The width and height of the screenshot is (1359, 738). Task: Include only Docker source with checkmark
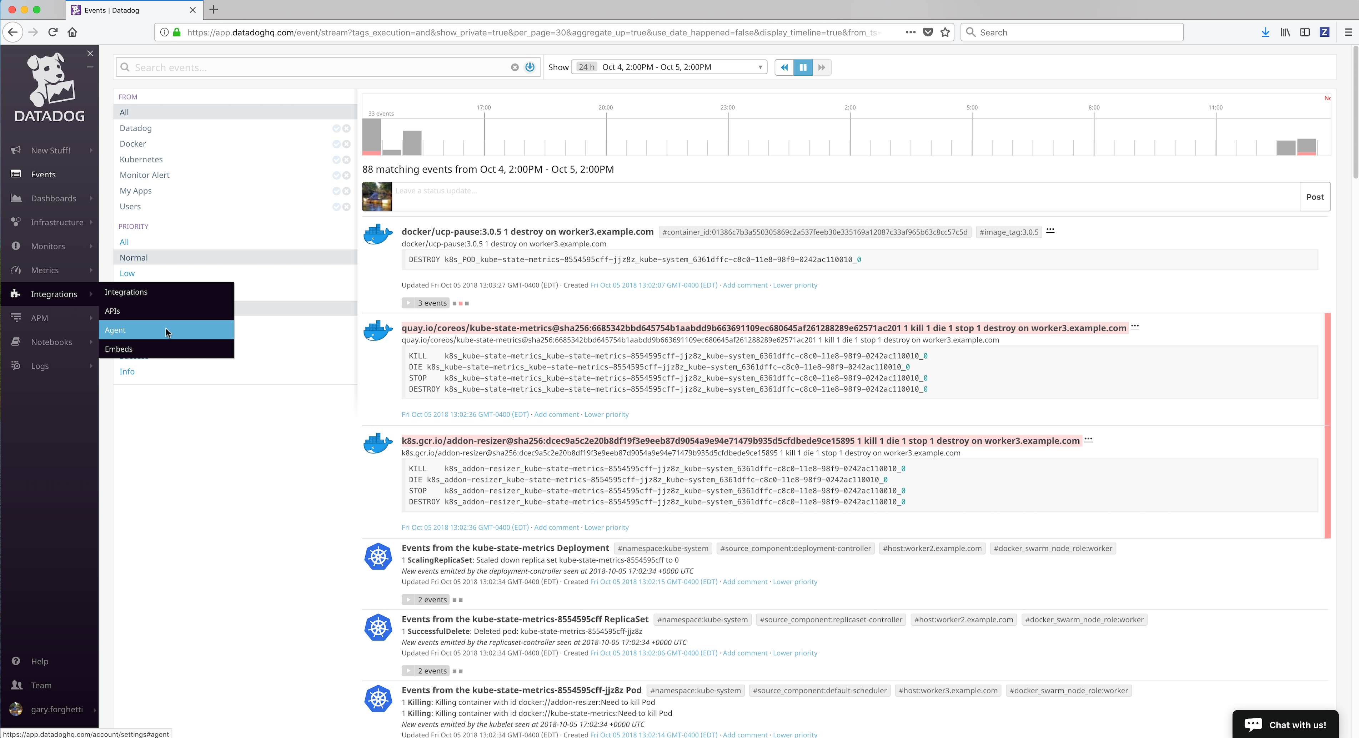[x=336, y=144]
